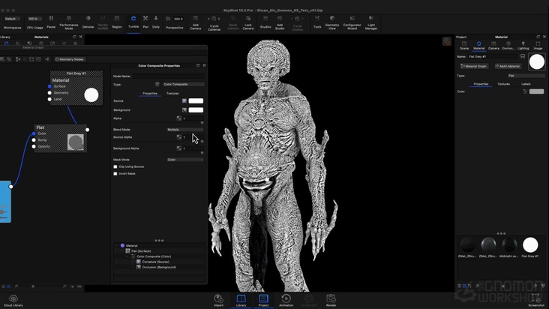Open the Animation panel from bottom bar

pyautogui.click(x=286, y=300)
